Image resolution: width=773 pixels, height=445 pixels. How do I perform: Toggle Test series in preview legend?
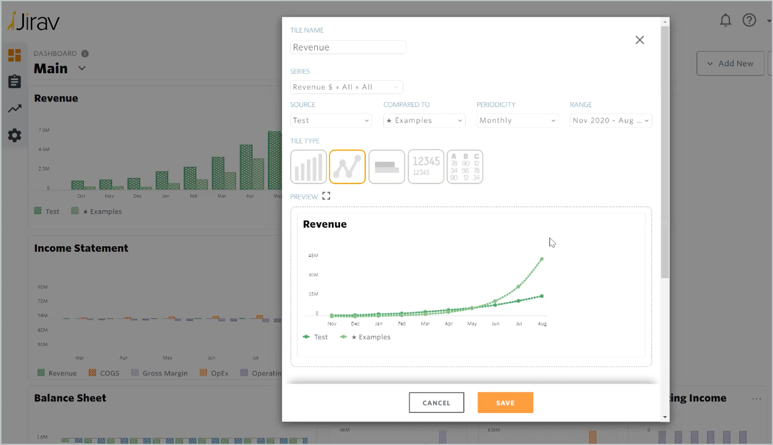pos(316,337)
